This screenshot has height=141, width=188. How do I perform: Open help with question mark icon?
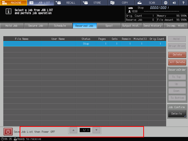coord(183,3)
